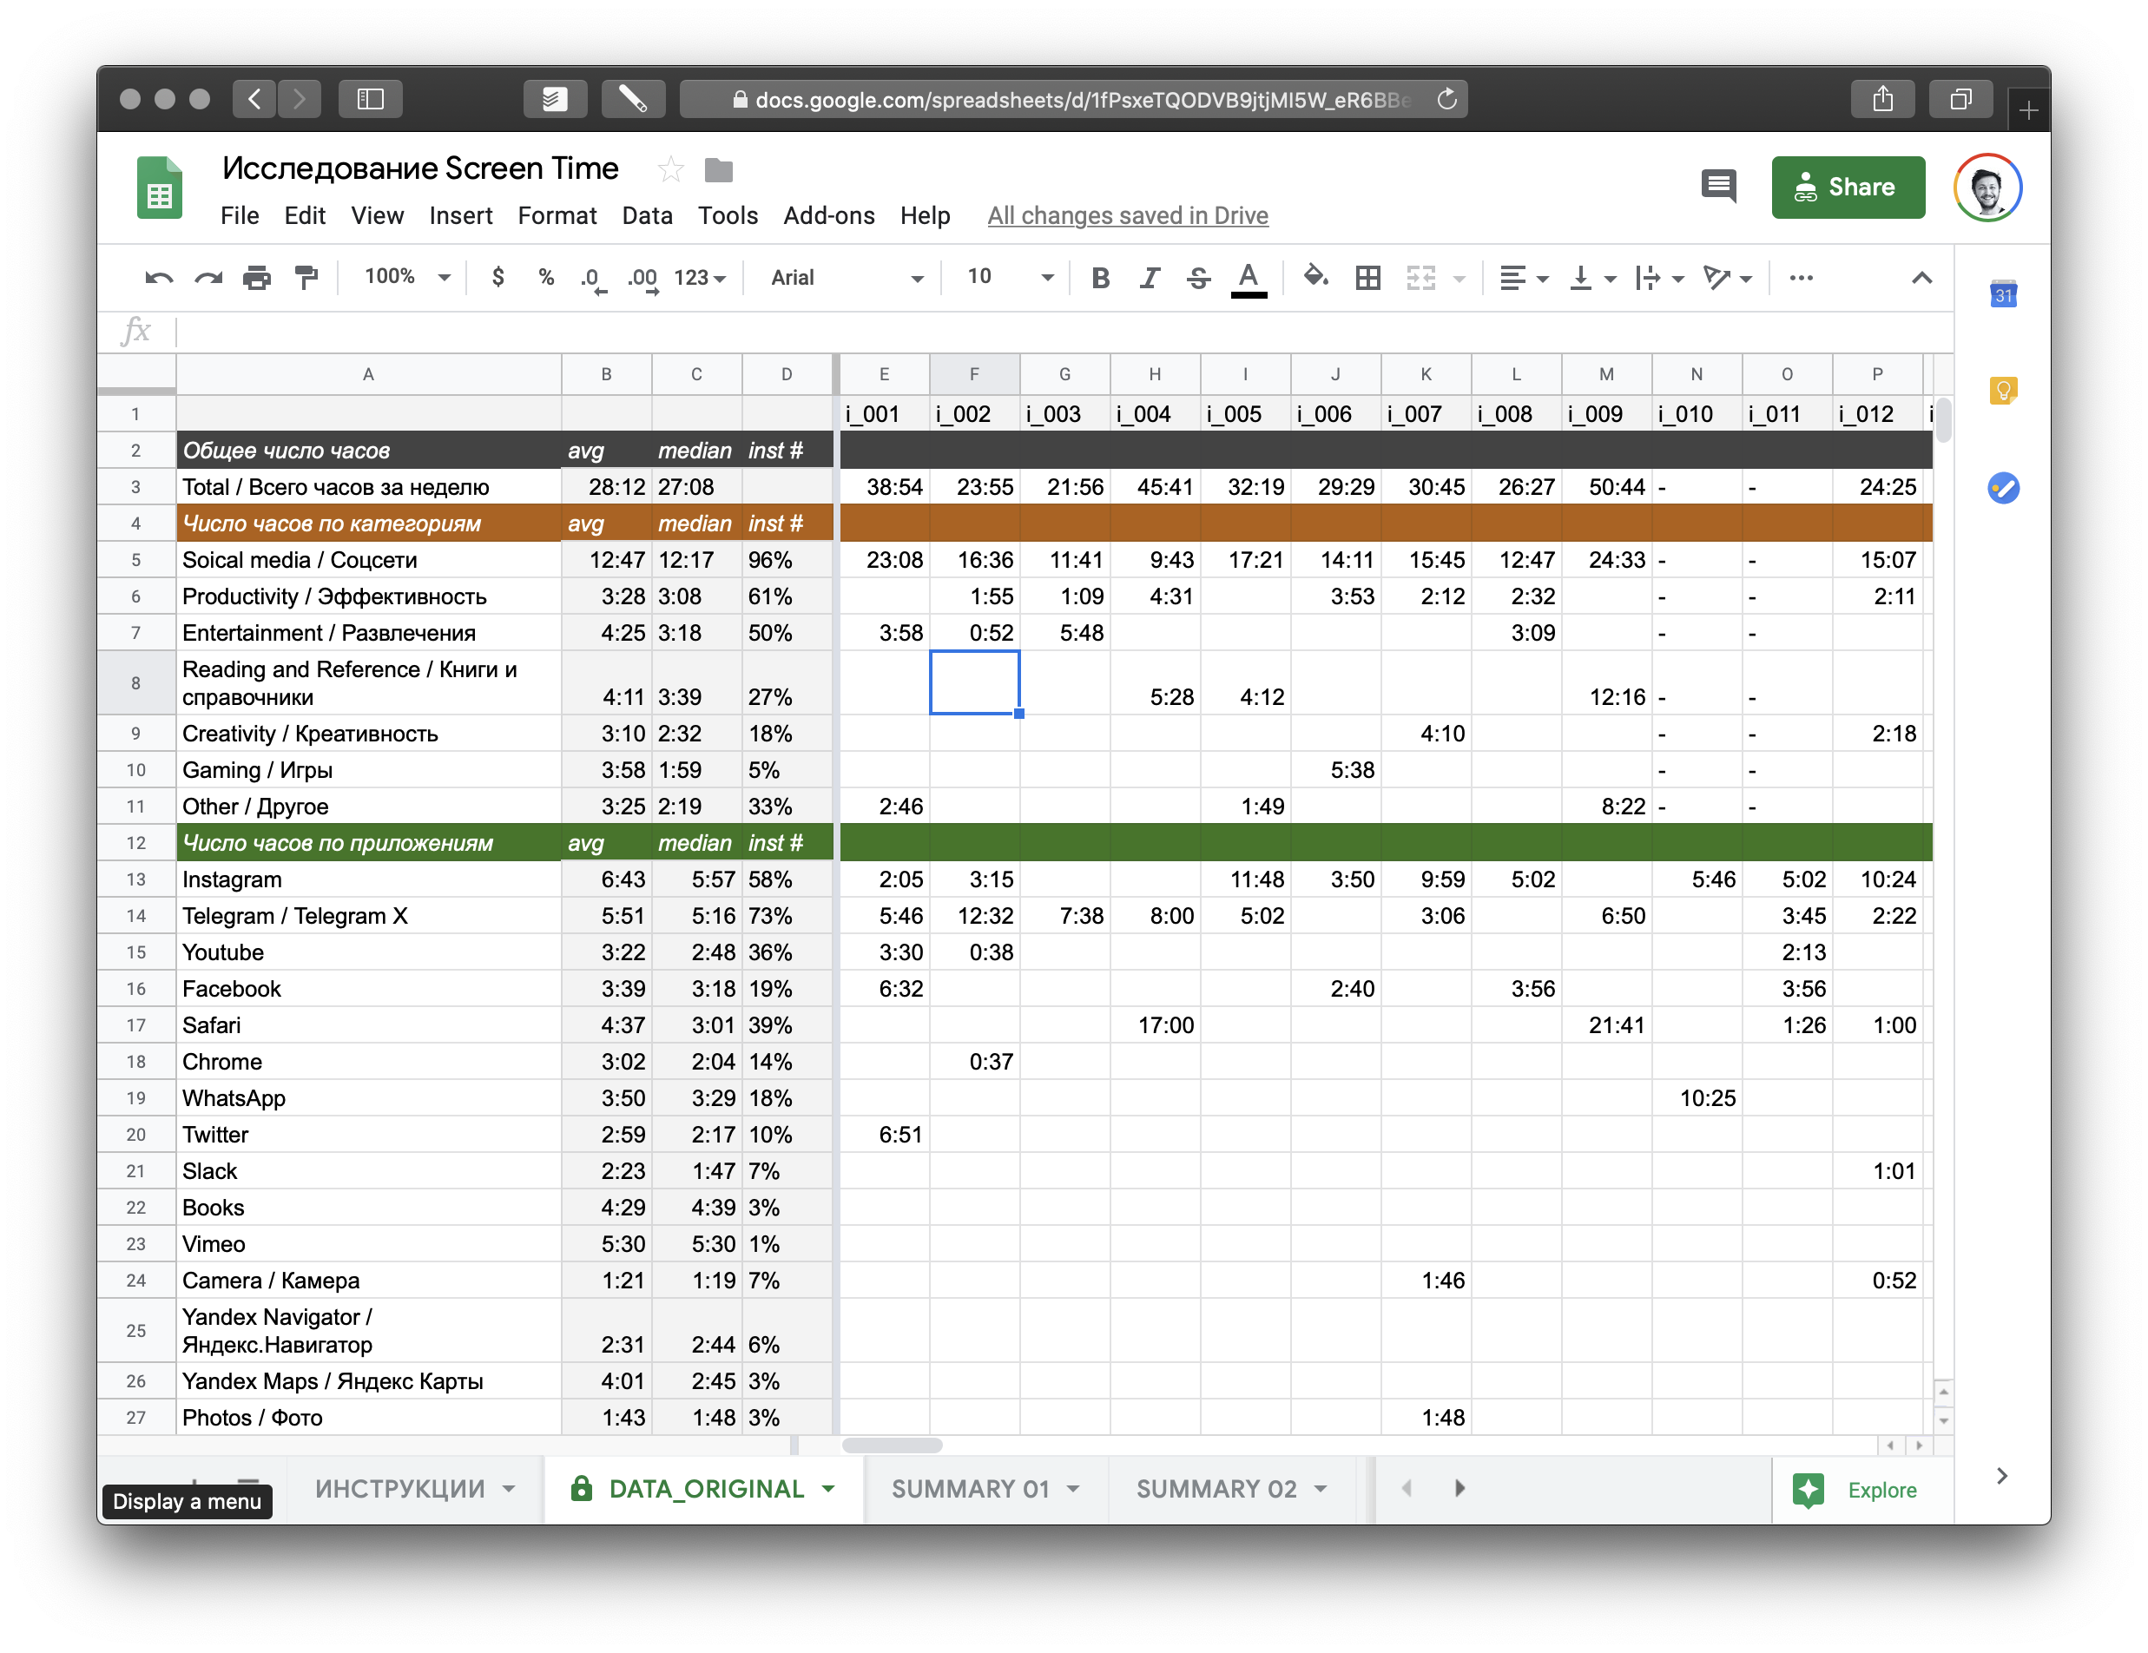The height and width of the screenshot is (1653, 2148).
Task: Click the Fill color bucket icon
Action: coord(1315,279)
